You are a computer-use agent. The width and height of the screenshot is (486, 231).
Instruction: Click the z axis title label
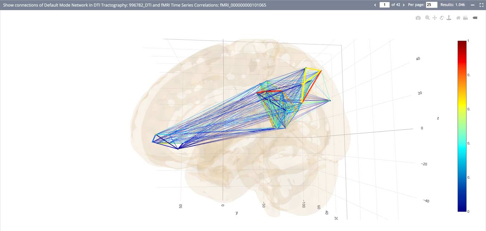(438, 118)
